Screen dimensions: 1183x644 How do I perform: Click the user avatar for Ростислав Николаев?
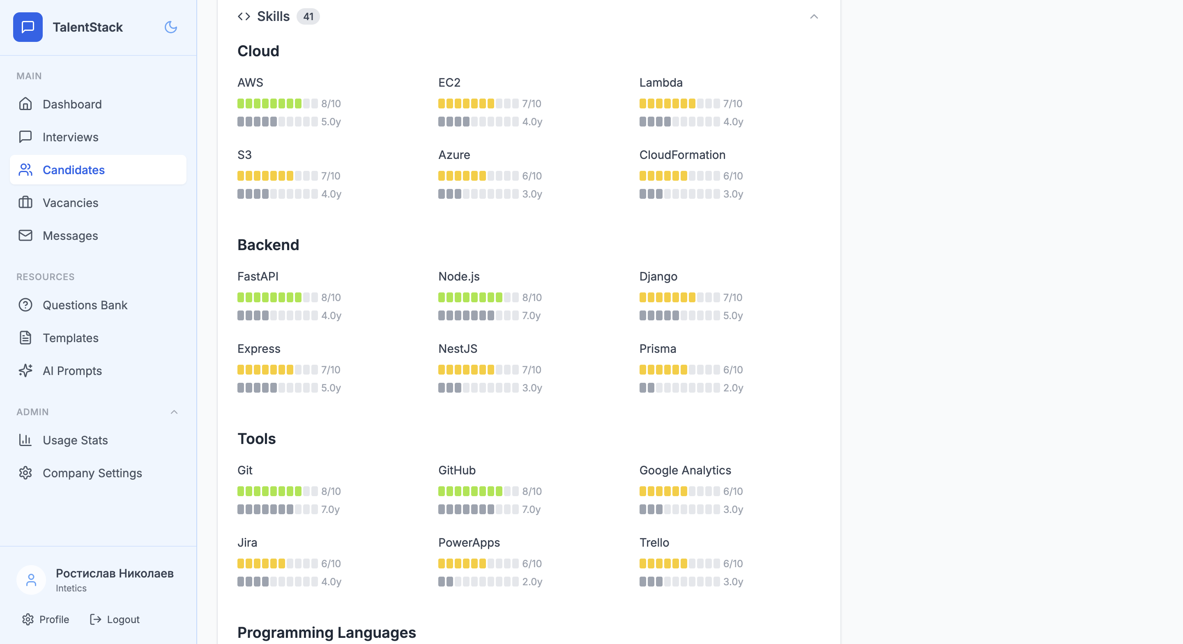pyautogui.click(x=31, y=580)
